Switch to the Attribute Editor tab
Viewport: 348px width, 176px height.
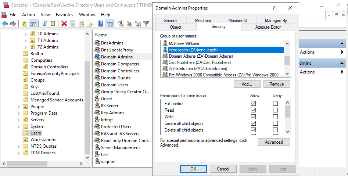268,27
